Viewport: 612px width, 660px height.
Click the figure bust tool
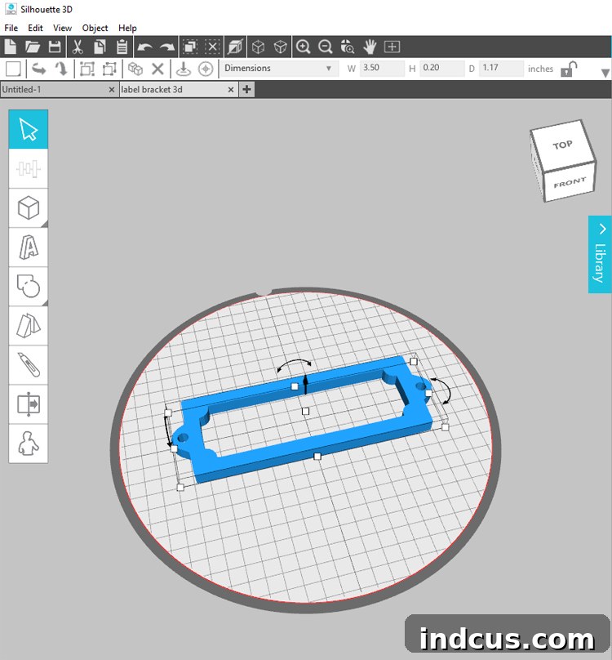click(29, 444)
